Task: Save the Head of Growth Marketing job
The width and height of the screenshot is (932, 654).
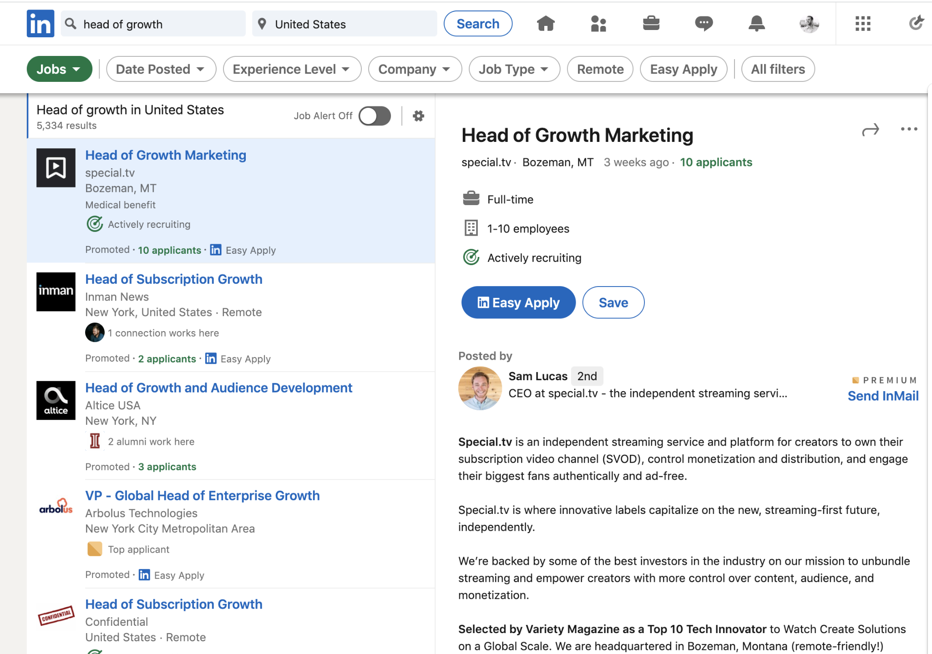Action: point(613,302)
